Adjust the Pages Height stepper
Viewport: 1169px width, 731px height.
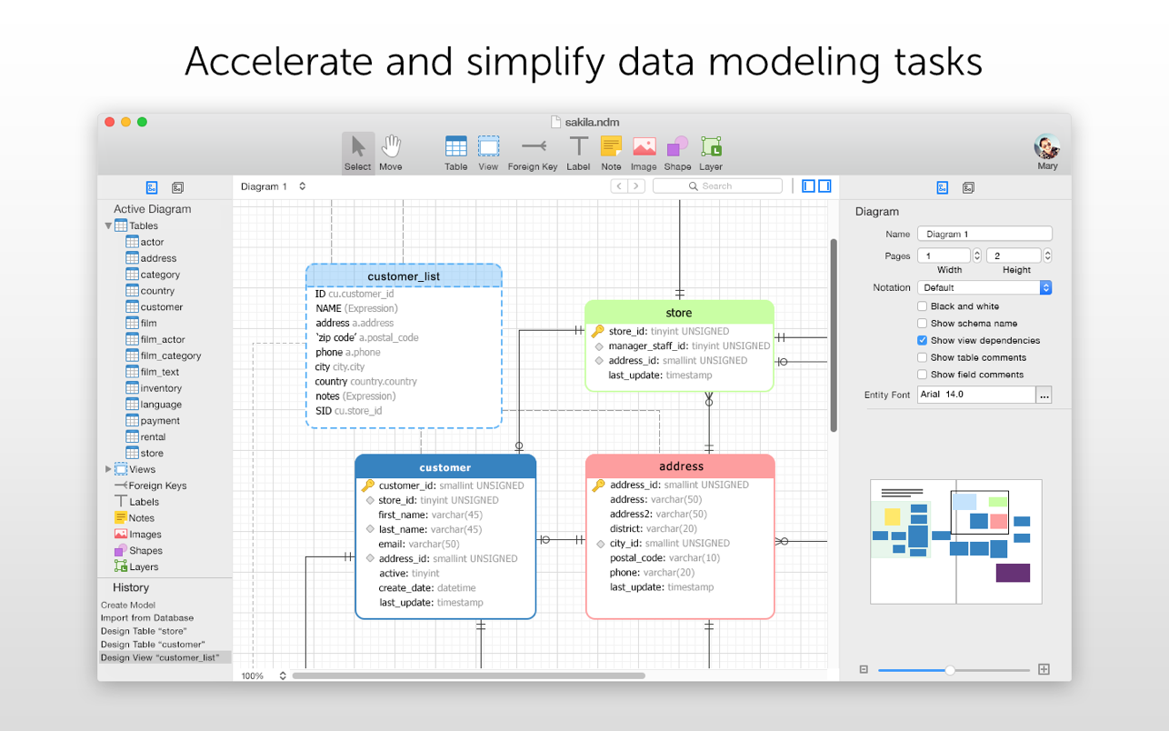[1047, 255]
